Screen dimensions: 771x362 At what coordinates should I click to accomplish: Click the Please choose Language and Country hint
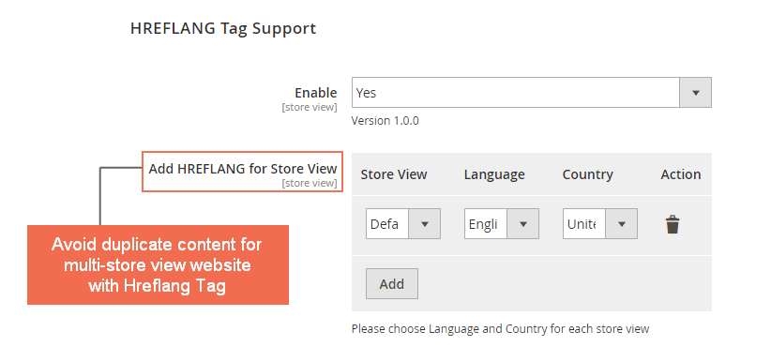(501, 329)
